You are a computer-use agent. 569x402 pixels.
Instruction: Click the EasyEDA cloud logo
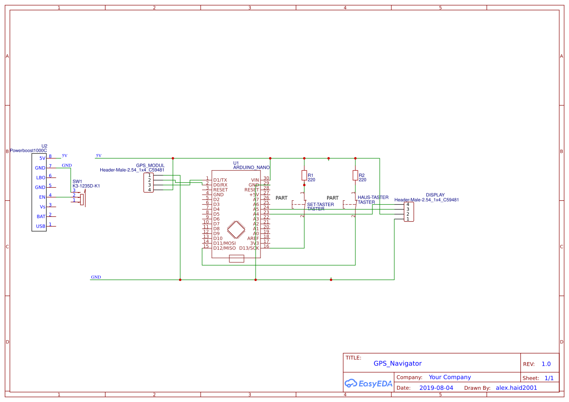pos(350,384)
